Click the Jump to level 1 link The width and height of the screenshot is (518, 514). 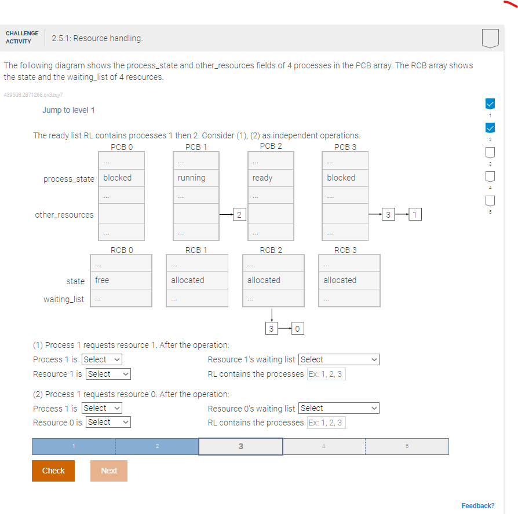[68, 110]
